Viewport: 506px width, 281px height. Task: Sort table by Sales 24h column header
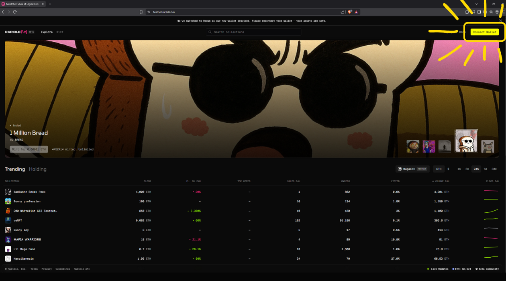click(294, 181)
